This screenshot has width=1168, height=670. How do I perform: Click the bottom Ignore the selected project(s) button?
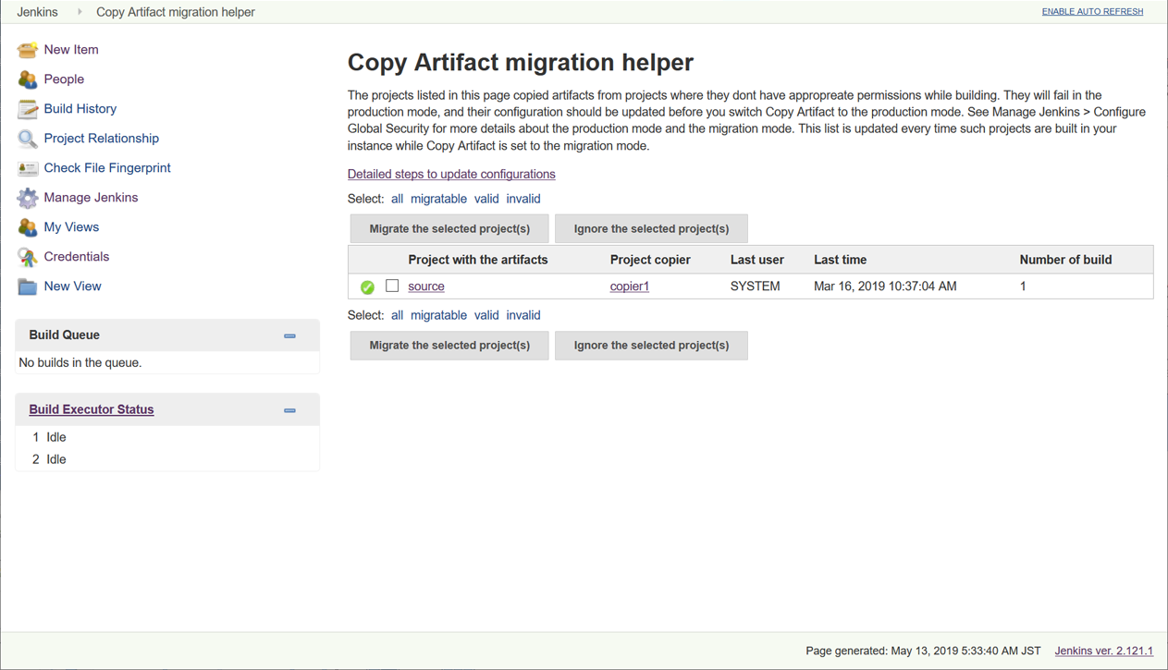point(651,346)
